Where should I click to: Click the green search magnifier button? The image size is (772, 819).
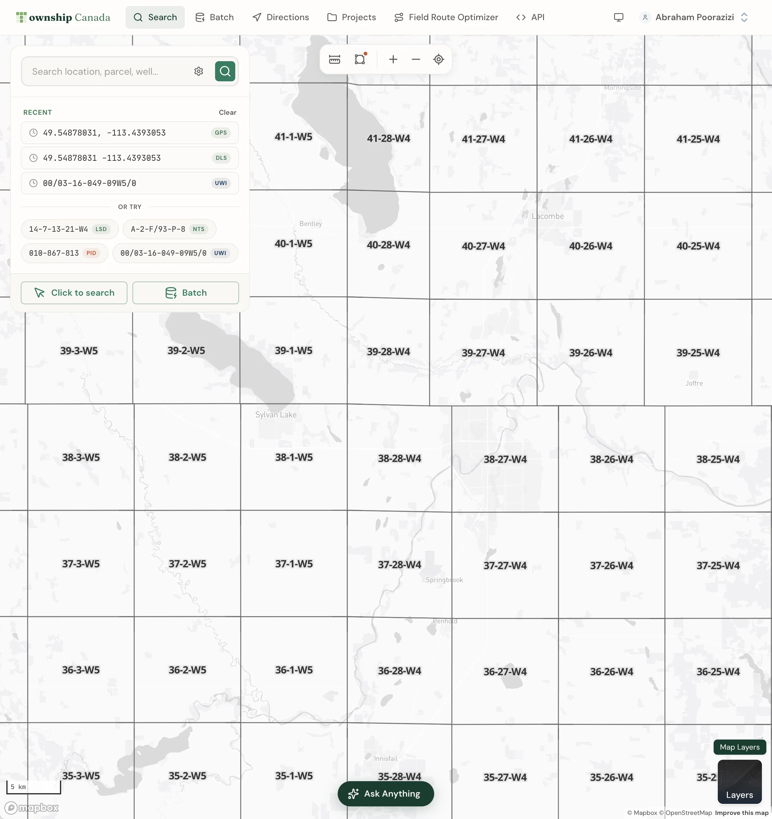coord(225,71)
